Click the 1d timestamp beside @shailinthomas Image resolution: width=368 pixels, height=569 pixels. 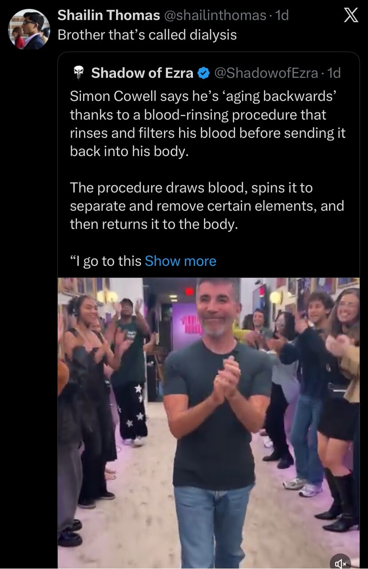click(x=282, y=16)
